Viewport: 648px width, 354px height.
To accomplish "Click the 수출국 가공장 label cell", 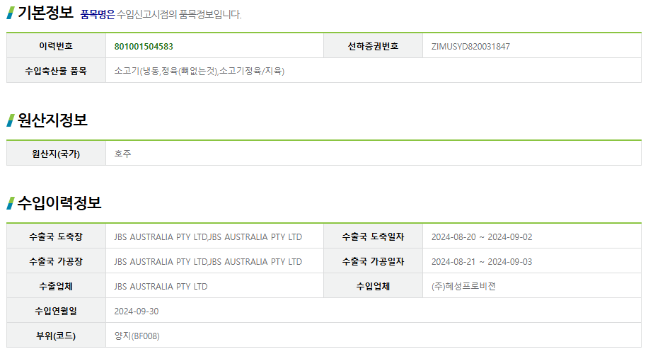I will click(x=56, y=261).
